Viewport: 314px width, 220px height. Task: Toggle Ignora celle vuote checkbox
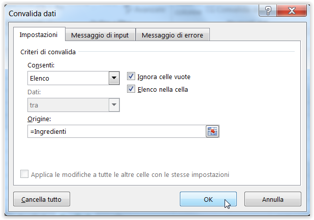[x=131, y=77]
